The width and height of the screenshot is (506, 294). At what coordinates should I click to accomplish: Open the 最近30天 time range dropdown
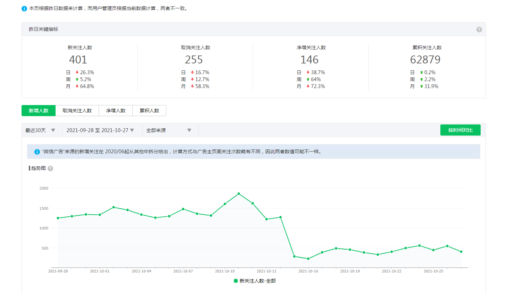[40, 130]
